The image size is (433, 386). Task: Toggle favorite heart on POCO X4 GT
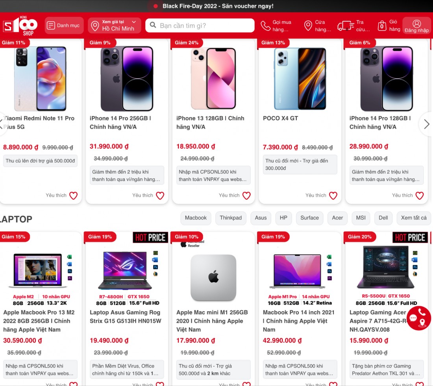point(333,196)
